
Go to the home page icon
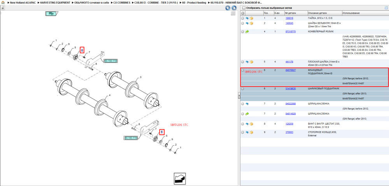point(3,2)
